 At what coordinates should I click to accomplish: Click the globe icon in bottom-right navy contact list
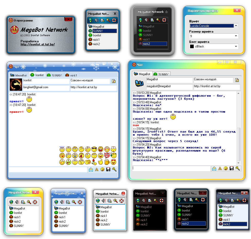pos(221,200)
